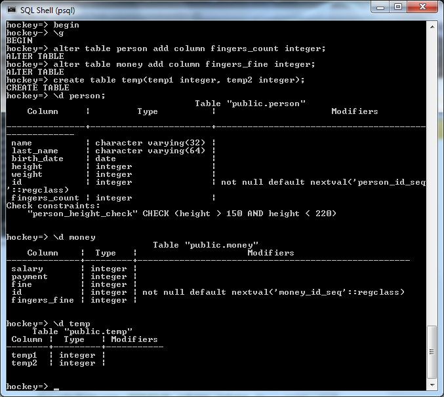The image size is (444, 397).
Task: Click the 'CREATE TABLE' output line
Action: 38,88
